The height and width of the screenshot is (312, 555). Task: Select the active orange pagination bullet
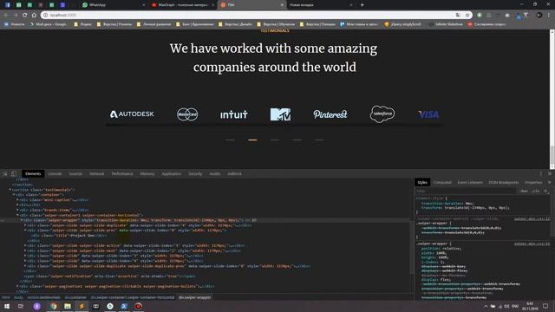[252, 140]
